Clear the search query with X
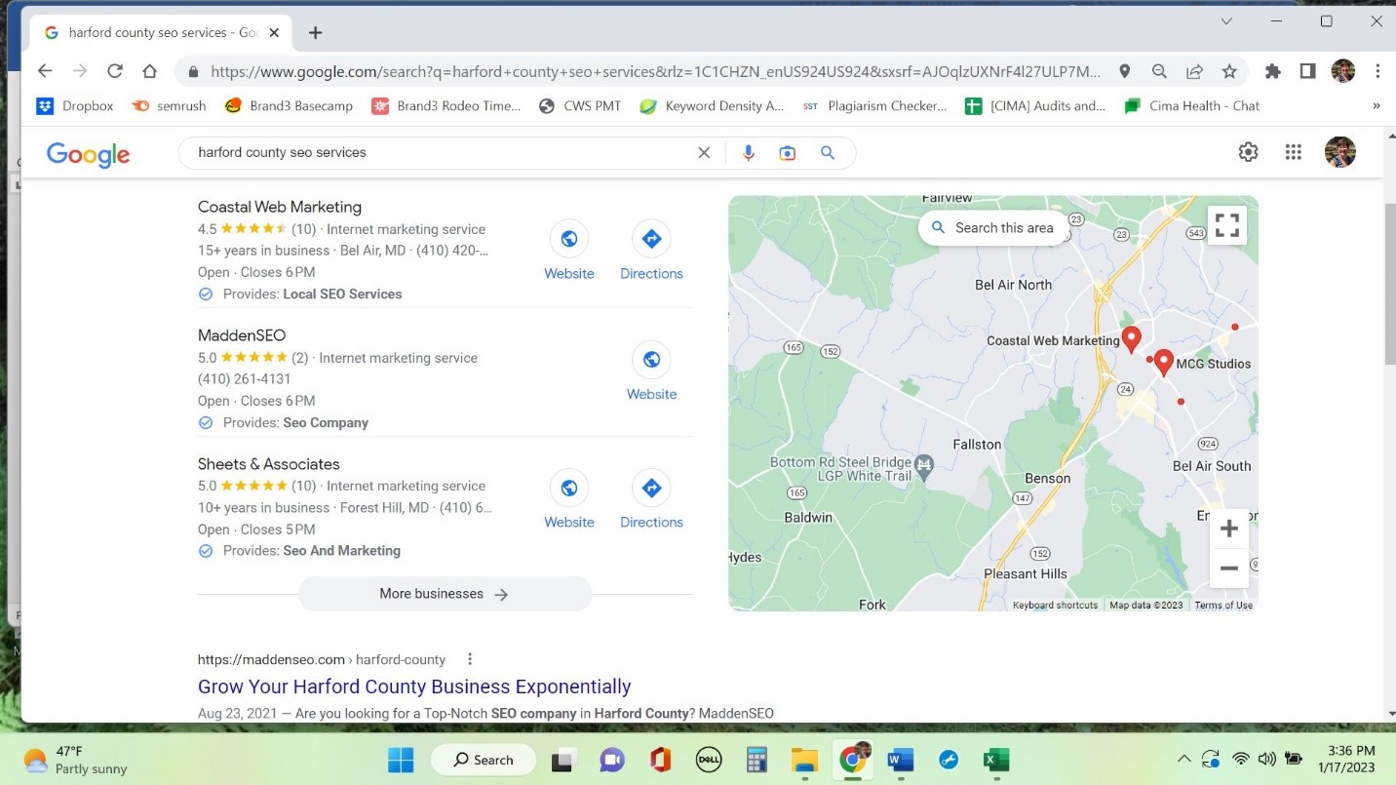Viewport: 1396px width, 785px height. coord(704,153)
